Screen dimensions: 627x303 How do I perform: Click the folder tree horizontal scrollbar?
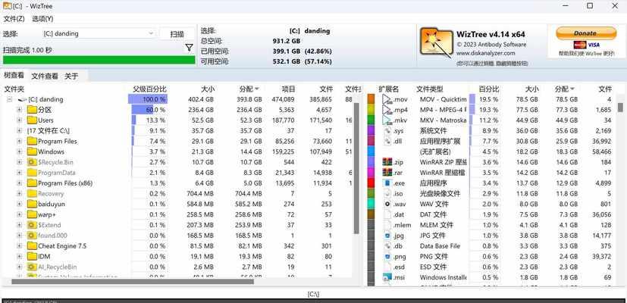click(133, 282)
